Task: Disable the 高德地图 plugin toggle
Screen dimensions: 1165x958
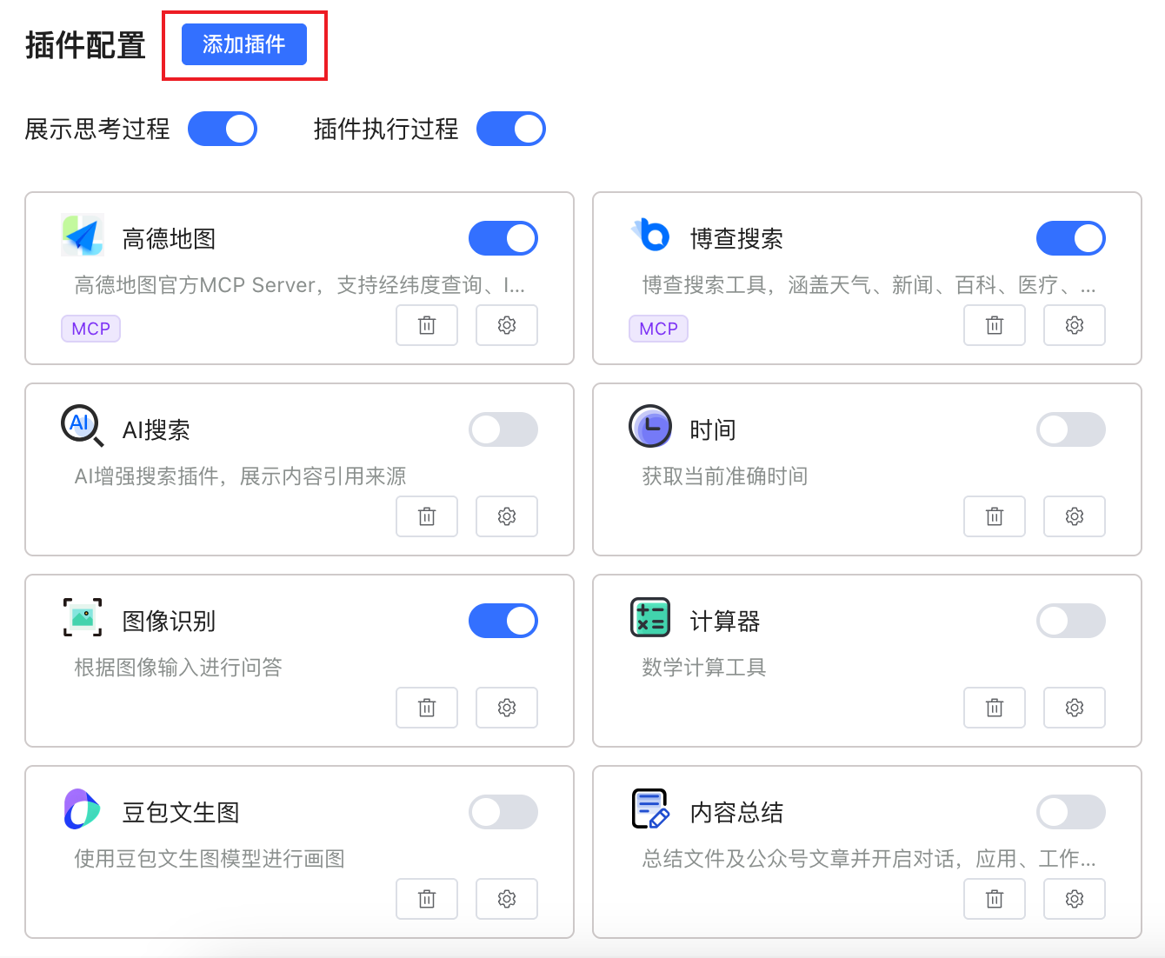Action: click(503, 238)
